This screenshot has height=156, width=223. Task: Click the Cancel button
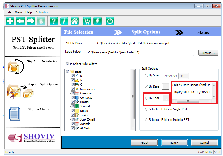coord(204,143)
